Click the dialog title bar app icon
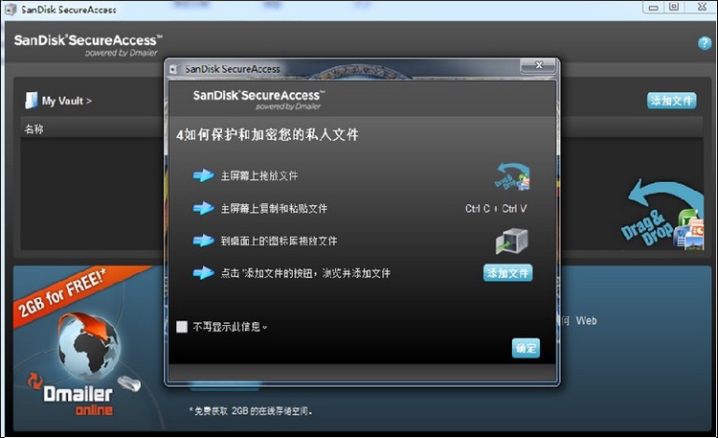This screenshot has height=438, width=718. (174, 69)
